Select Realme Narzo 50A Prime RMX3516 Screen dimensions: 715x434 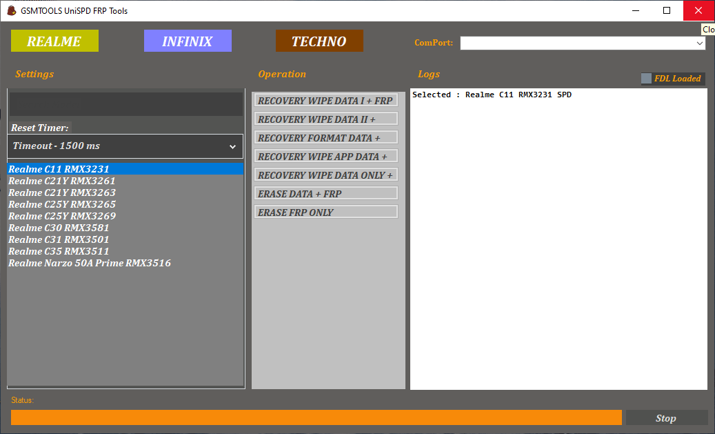[90, 263]
